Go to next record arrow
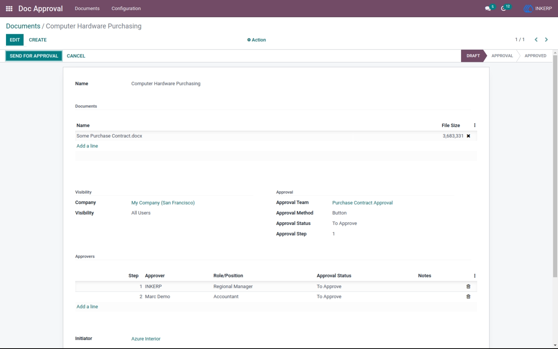The width and height of the screenshot is (558, 349). 546,40
